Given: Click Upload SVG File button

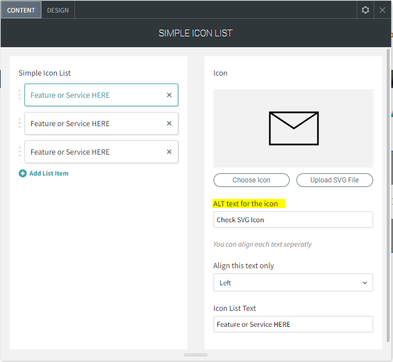Looking at the screenshot, I should click(x=335, y=180).
